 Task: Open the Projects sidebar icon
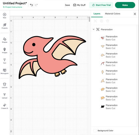point(5,26)
